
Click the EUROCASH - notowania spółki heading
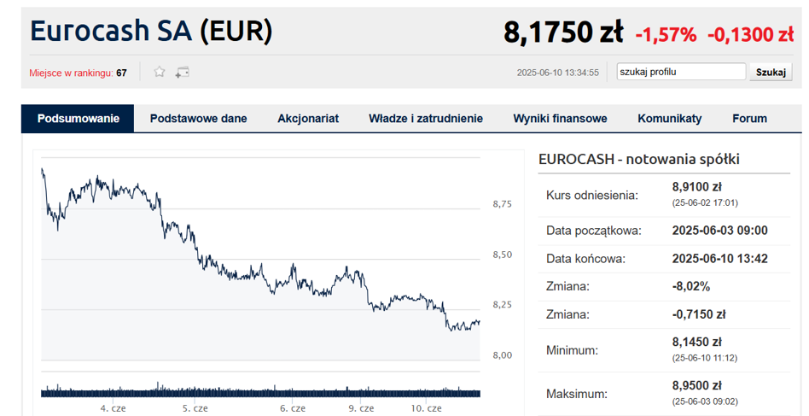click(x=638, y=159)
